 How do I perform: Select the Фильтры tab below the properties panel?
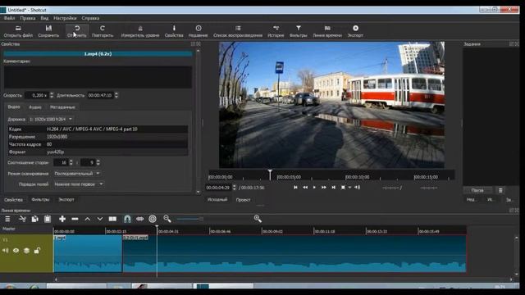[x=40, y=200]
